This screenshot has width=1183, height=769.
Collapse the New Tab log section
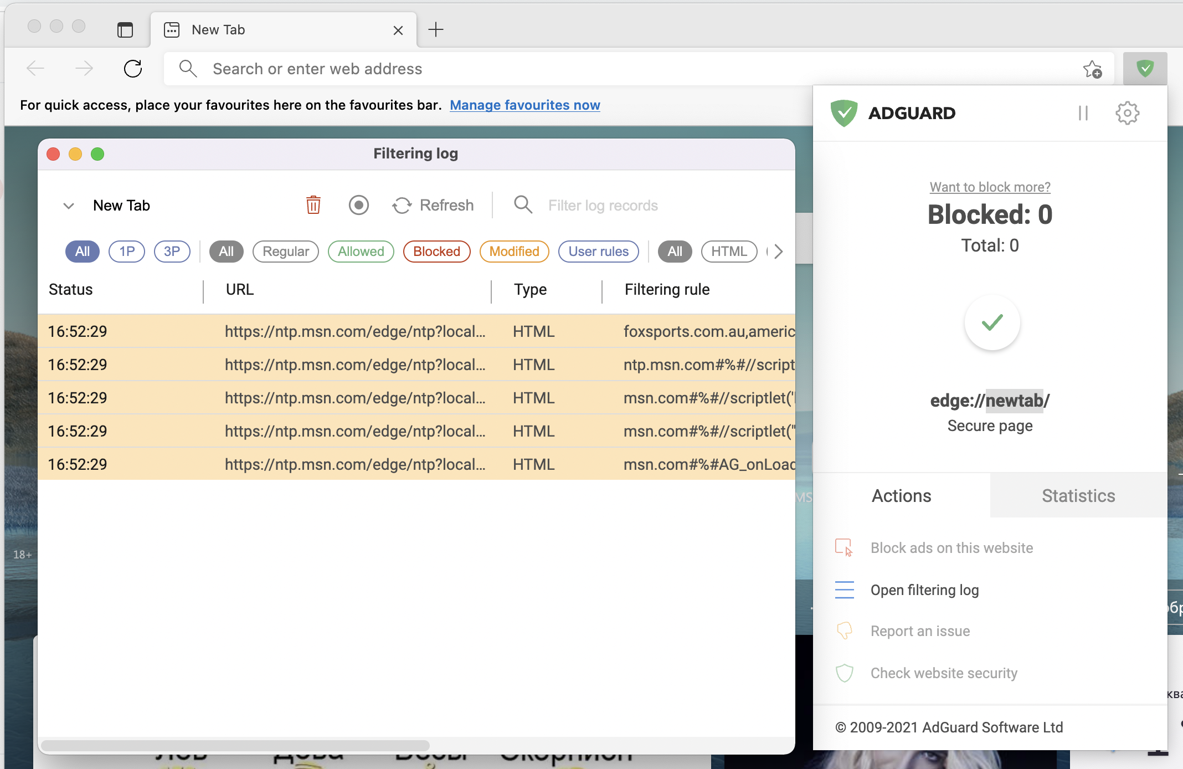[69, 205]
